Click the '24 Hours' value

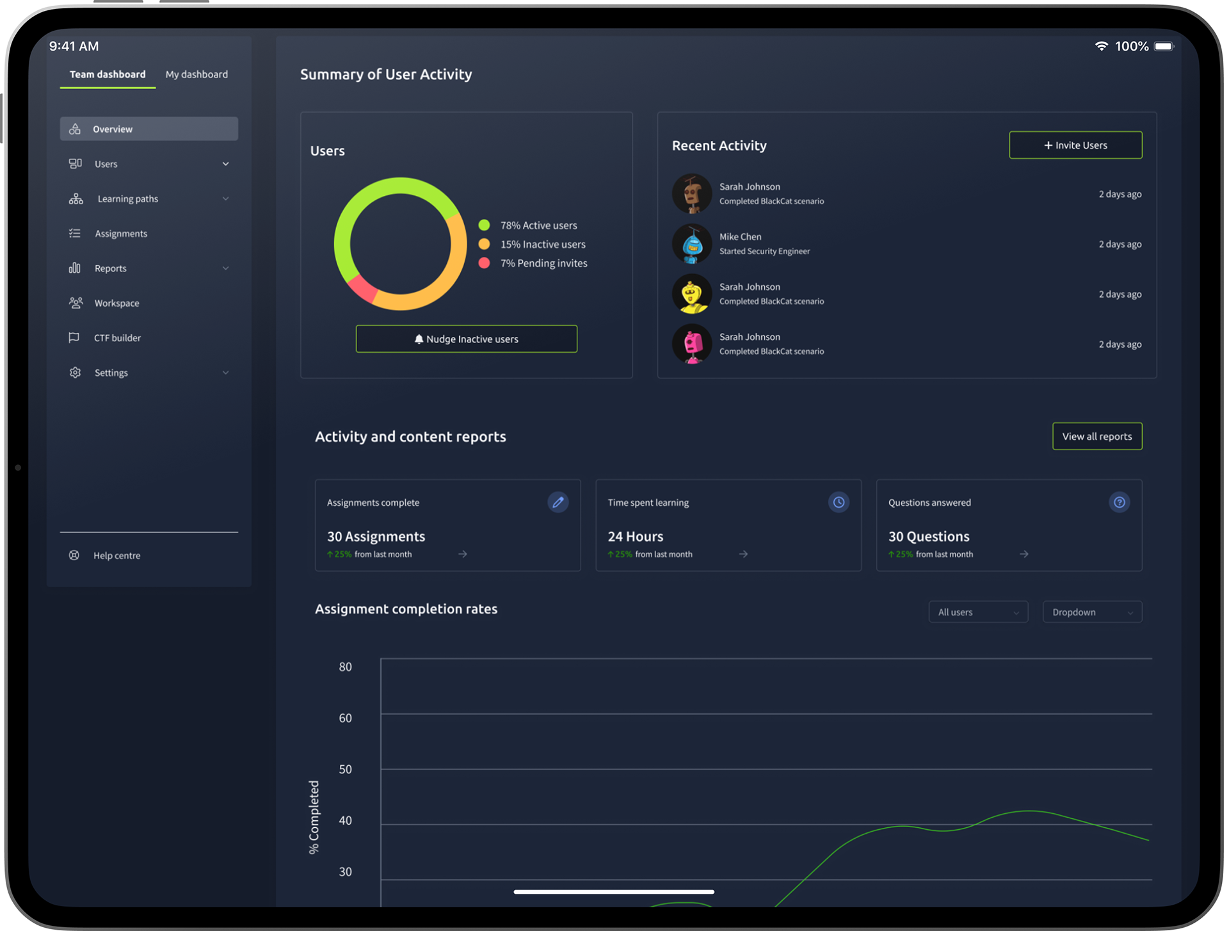(x=635, y=537)
